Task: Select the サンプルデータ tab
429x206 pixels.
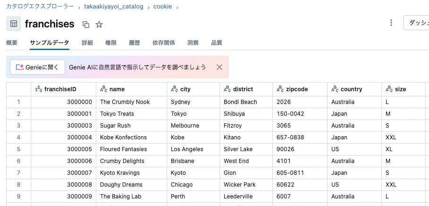Action: click(49, 43)
